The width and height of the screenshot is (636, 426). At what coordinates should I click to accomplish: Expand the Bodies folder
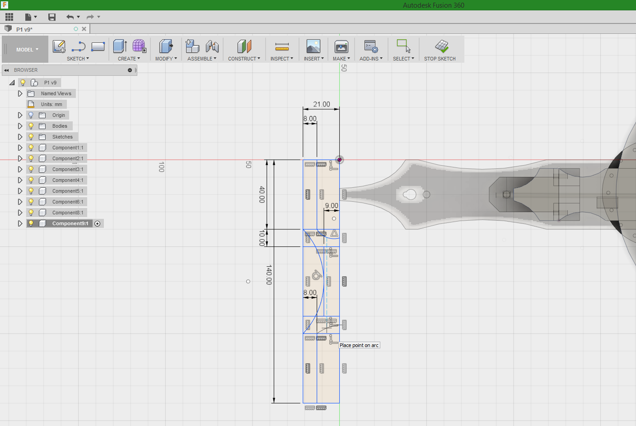pyautogui.click(x=20, y=126)
